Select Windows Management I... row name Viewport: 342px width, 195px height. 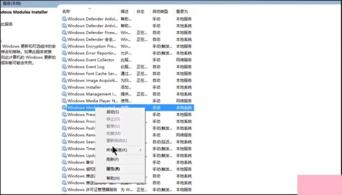tap(92, 94)
